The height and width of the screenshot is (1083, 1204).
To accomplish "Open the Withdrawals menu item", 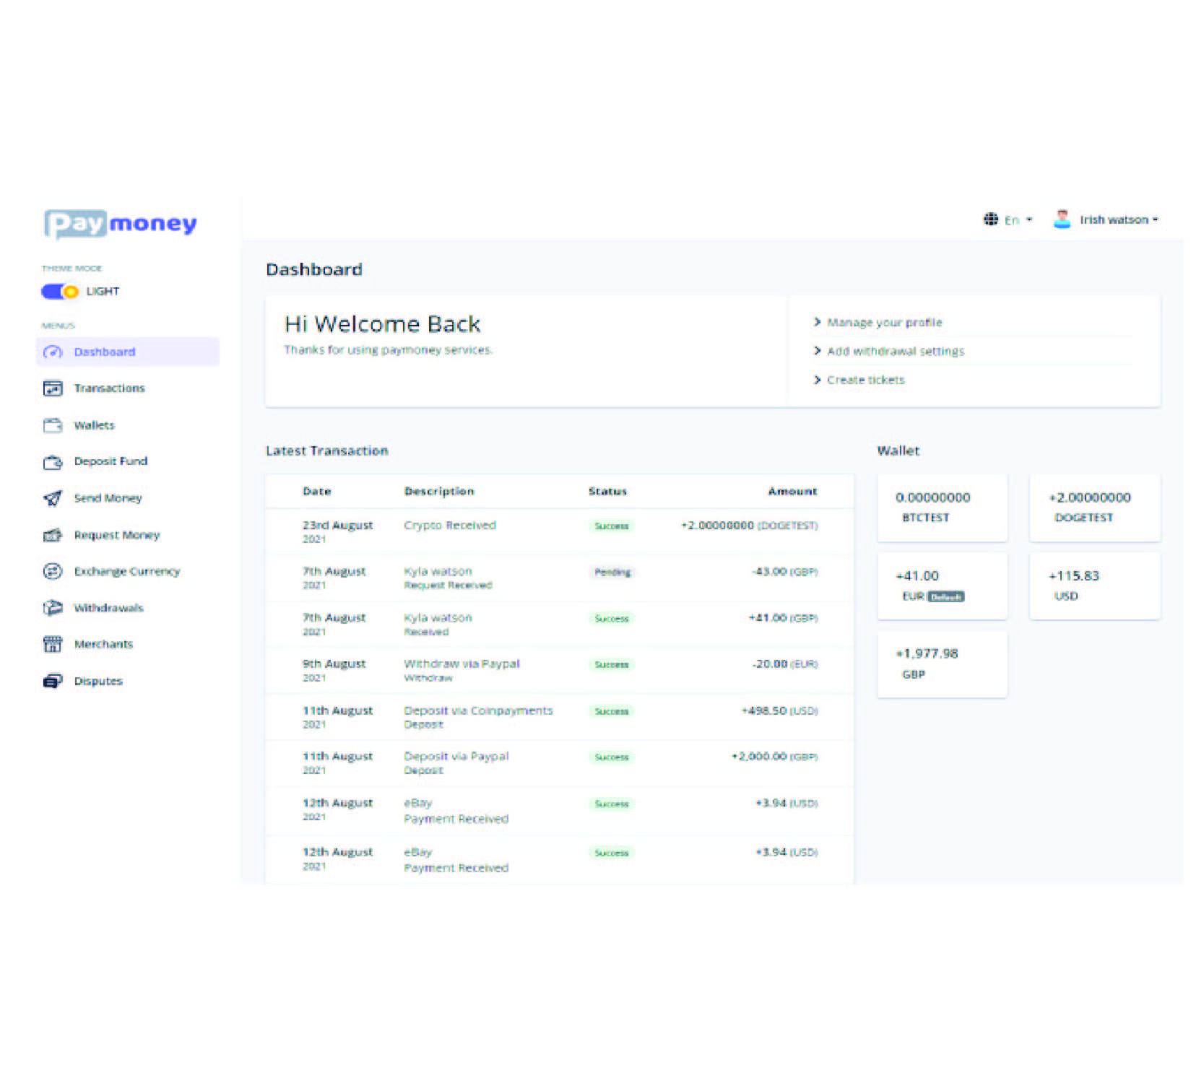I will 108,608.
